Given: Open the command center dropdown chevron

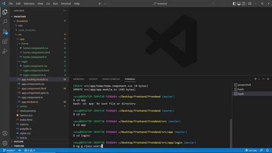Looking at the screenshot, I should (213, 4).
